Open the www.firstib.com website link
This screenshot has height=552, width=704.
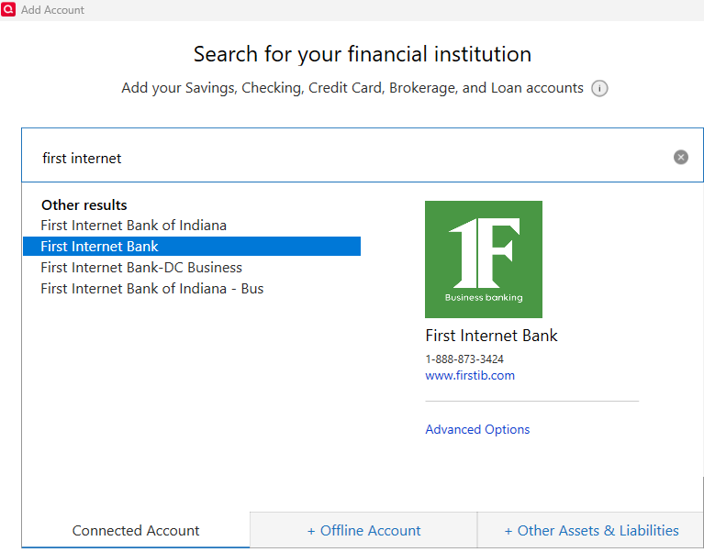point(470,376)
